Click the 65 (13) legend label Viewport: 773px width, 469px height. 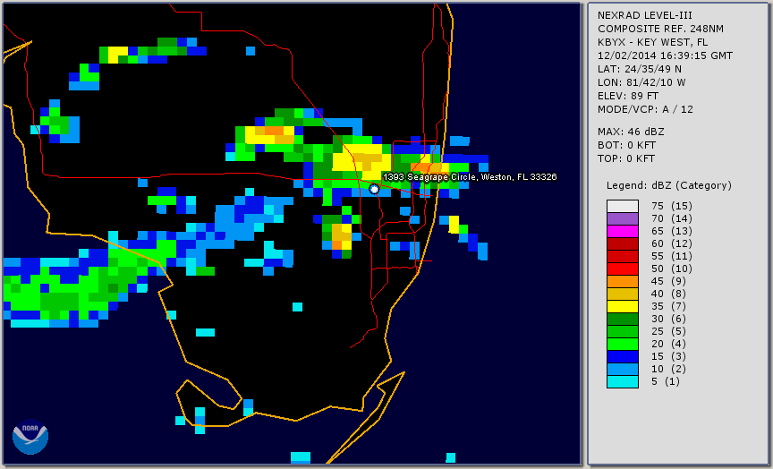point(671,231)
